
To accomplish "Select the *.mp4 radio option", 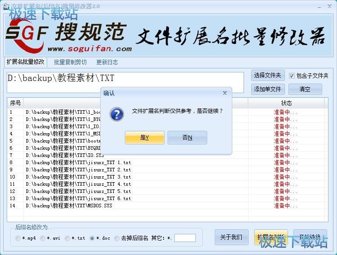I will 18,238.
